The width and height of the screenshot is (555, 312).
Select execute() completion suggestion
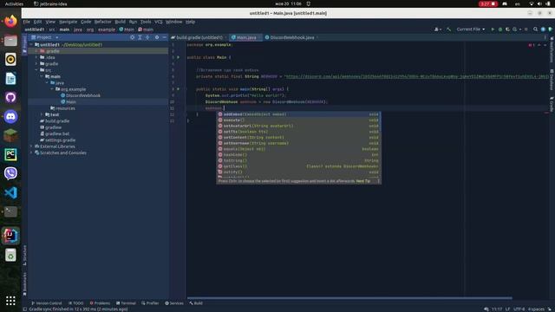pyautogui.click(x=298, y=120)
